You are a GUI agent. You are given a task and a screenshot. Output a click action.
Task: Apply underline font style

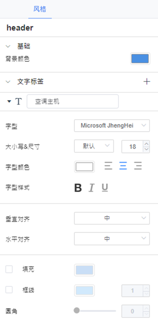point(105,188)
